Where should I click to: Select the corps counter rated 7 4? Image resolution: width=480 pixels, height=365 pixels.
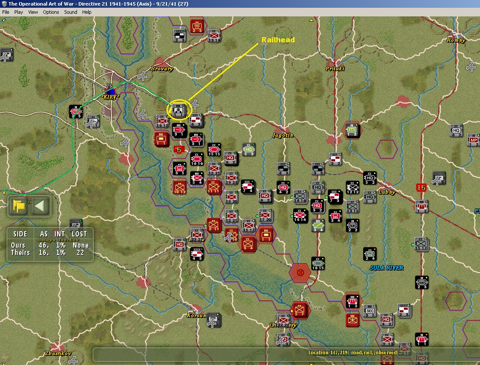pos(248,187)
